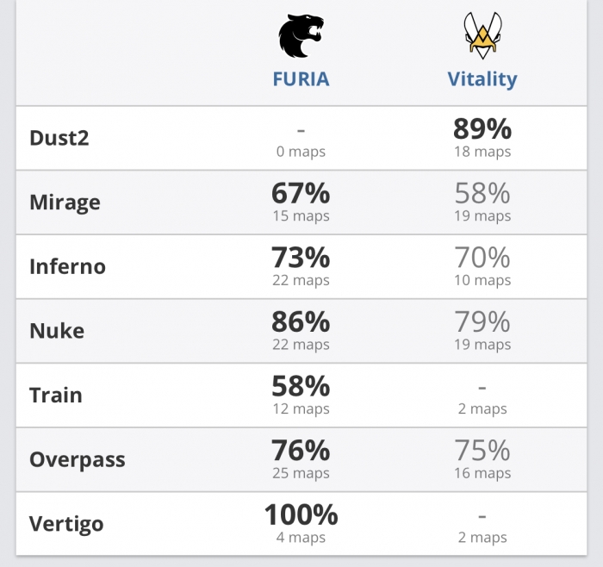Click the Vitality bee logo
This screenshot has height=567, width=603.
tap(482, 35)
